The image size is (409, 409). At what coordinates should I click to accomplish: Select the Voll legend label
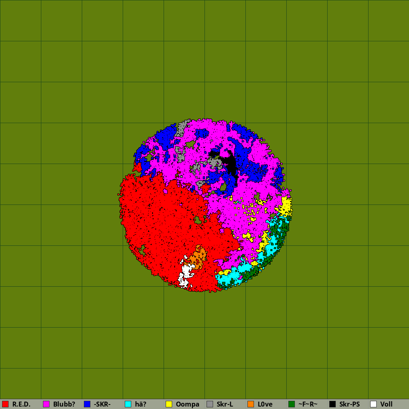(387, 405)
